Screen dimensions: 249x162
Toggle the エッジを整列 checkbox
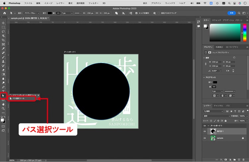136,13
